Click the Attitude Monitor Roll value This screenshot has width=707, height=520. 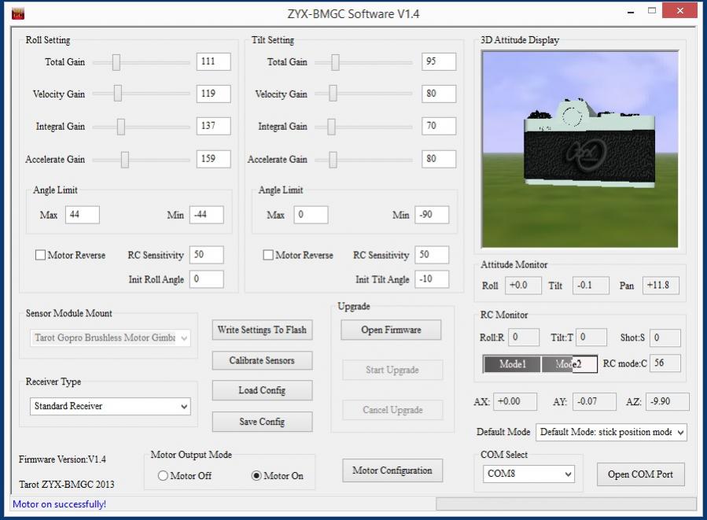click(524, 286)
